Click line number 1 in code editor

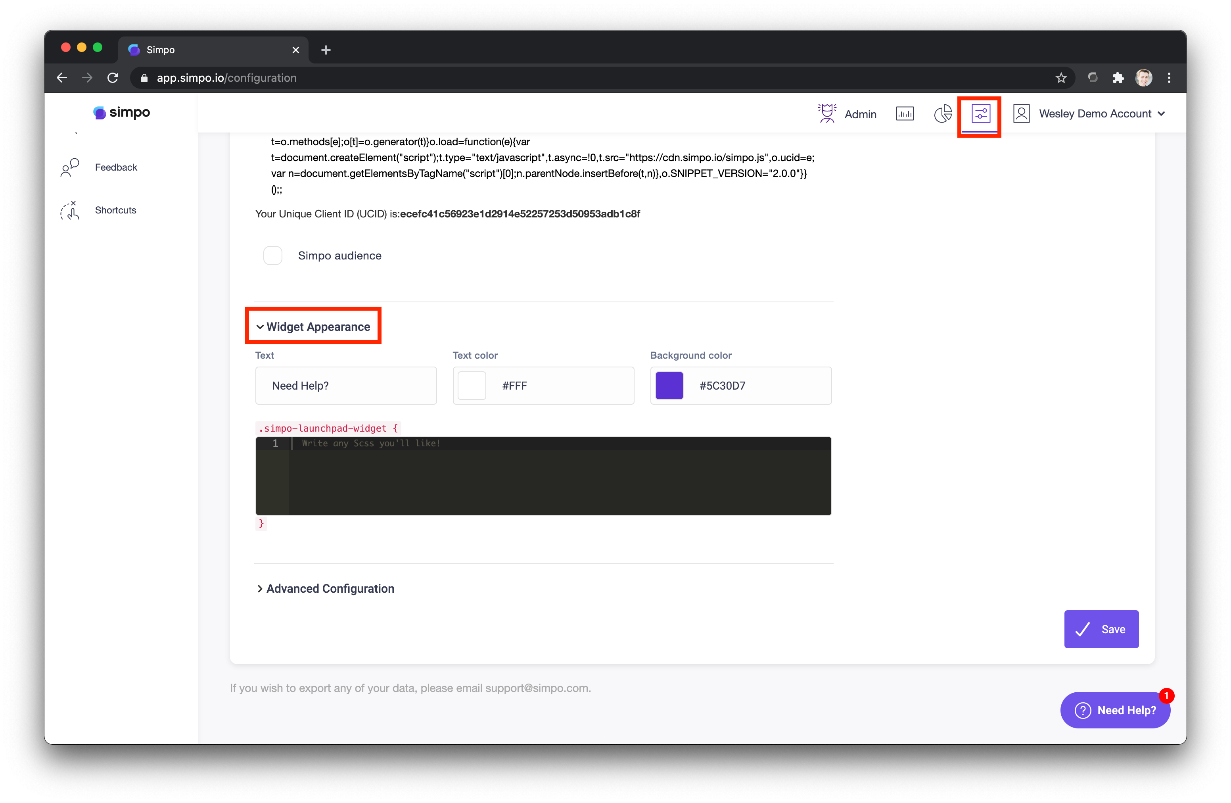(x=275, y=444)
